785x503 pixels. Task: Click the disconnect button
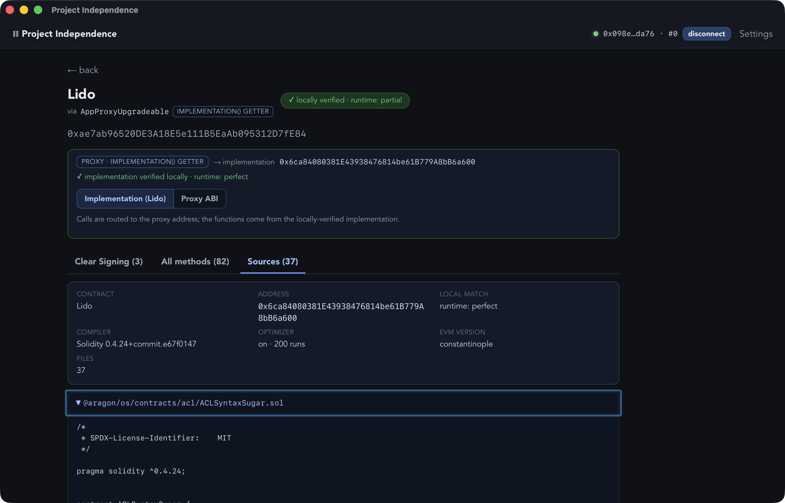click(x=706, y=34)
